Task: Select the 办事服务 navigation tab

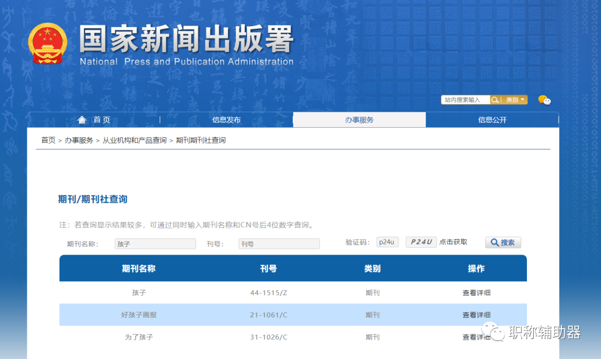Action: [x=359, y=119]
